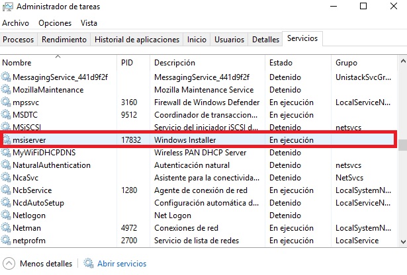This screenshot has width=407, height=275.
Task: Click the Mozilla Maintenance Service description
Action: [x=204, y=90]
